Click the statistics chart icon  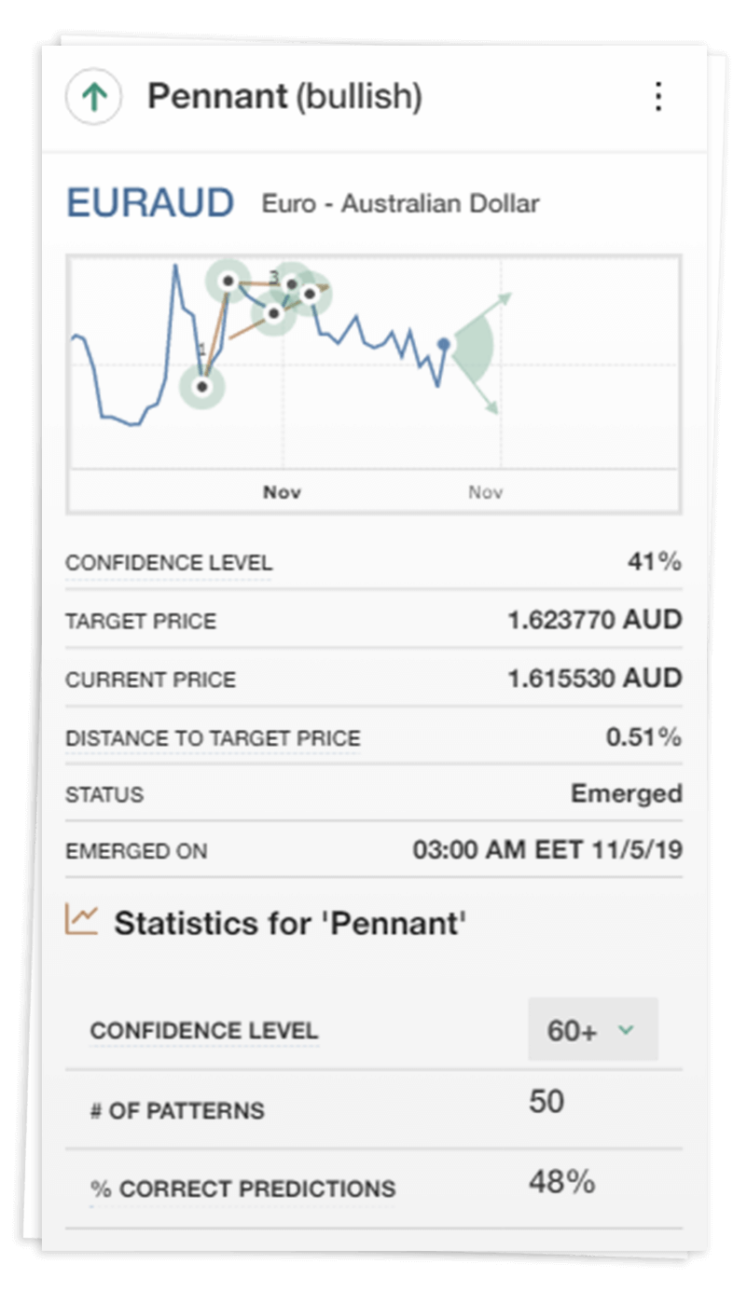click(82, 920)
